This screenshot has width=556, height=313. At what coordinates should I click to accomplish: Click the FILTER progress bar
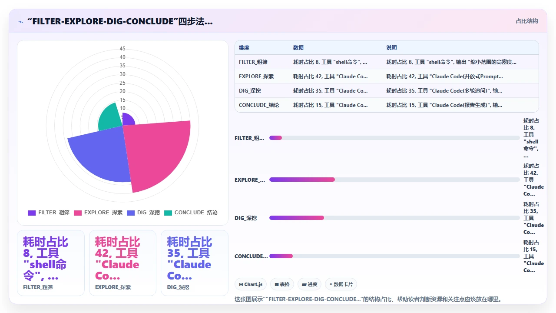click(x=394, y=138)
